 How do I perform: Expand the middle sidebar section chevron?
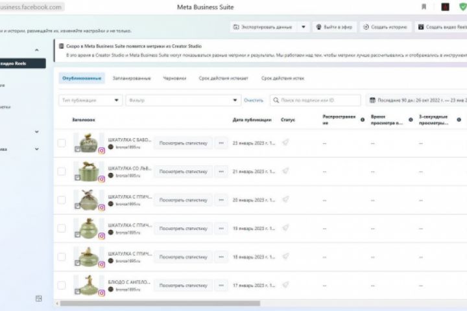[36, 132]
